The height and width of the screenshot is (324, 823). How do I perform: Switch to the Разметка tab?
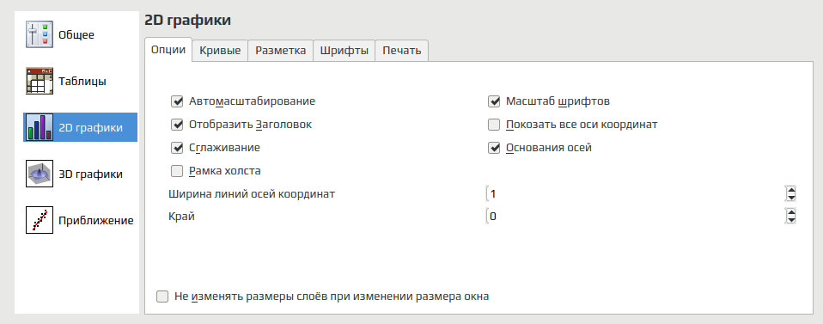(x=280, y=51)
